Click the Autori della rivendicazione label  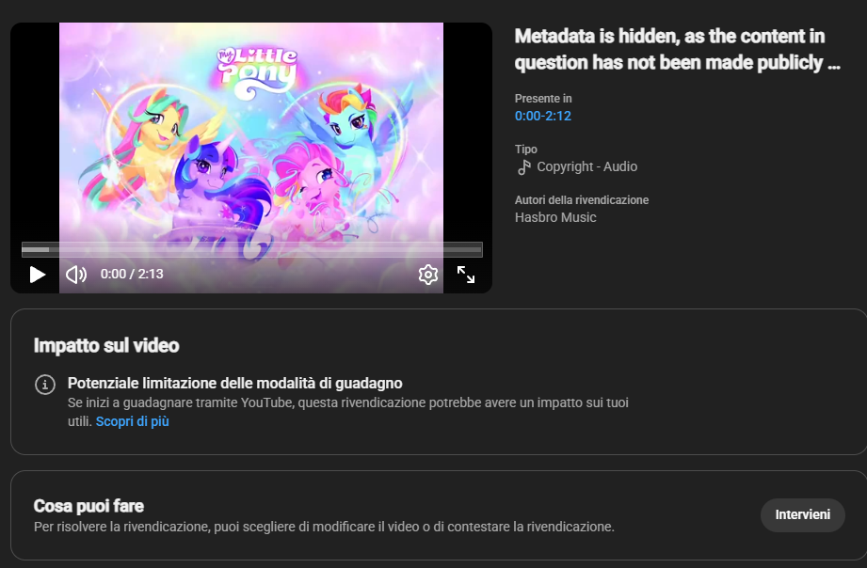coord(582,200)
